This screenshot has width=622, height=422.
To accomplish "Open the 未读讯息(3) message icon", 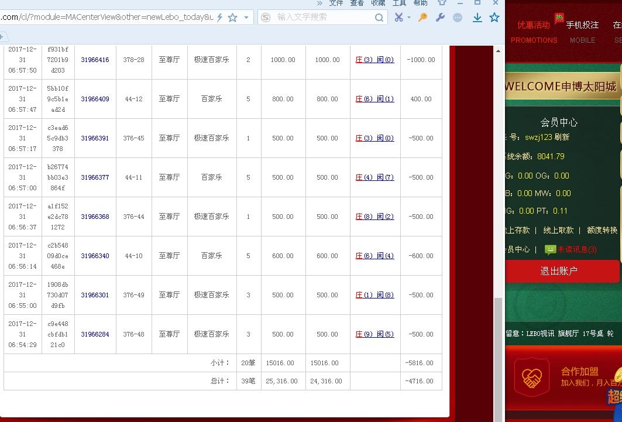I will [550, 249].
